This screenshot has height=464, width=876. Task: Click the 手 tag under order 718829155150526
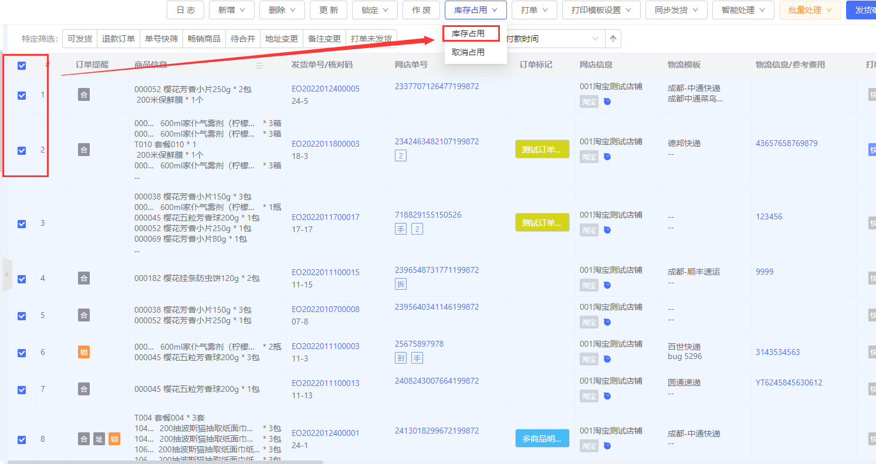(401, 229)
